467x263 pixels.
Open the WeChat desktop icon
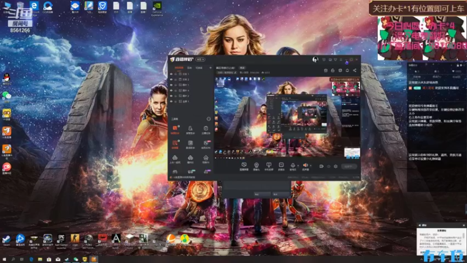pos(6,96)
